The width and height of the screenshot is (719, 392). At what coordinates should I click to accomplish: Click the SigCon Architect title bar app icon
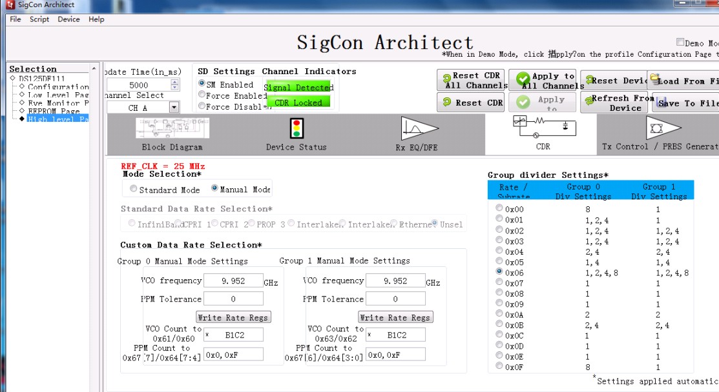(x=10, y=5)
